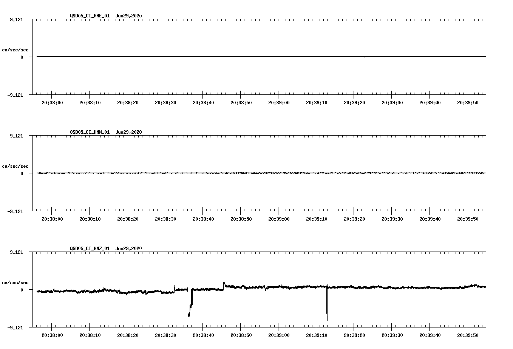This screenshot has width=513, height=349.
Task: Click the 20:38:30 label under the HNE chart
Action: [165, 103]
